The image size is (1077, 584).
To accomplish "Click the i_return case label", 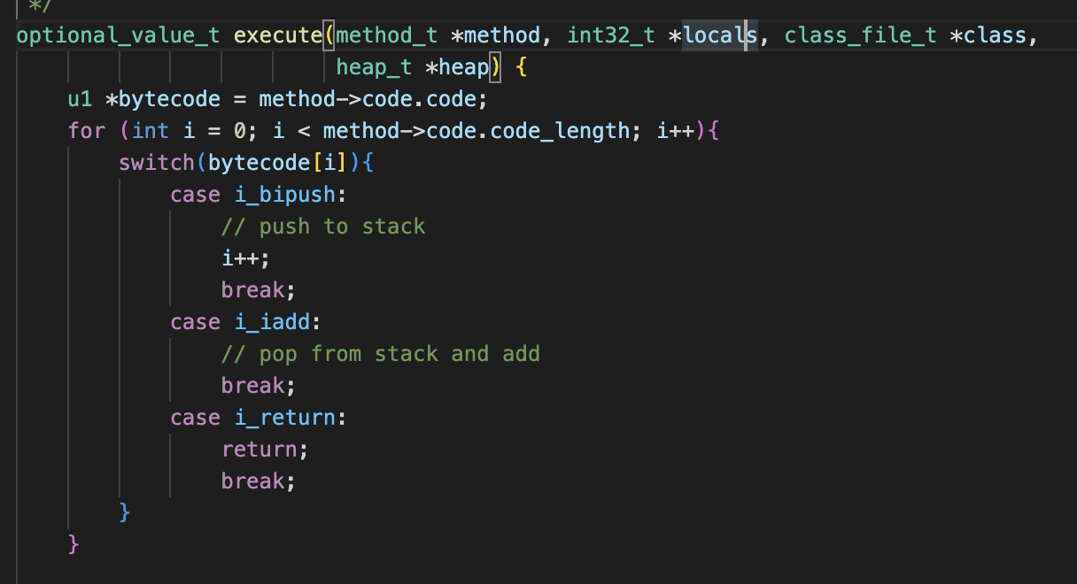I will coord(284,418).
